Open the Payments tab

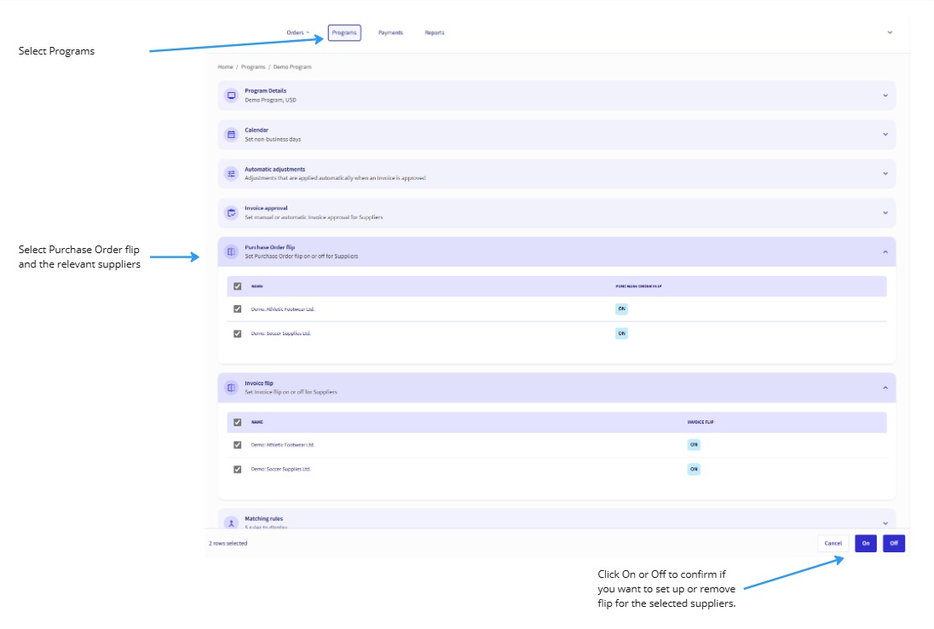pos(391,32)
